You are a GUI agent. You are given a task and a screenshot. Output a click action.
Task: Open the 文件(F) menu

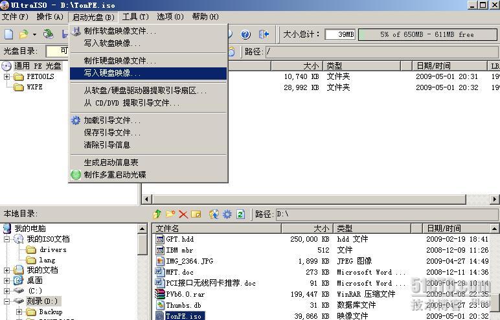15,17
